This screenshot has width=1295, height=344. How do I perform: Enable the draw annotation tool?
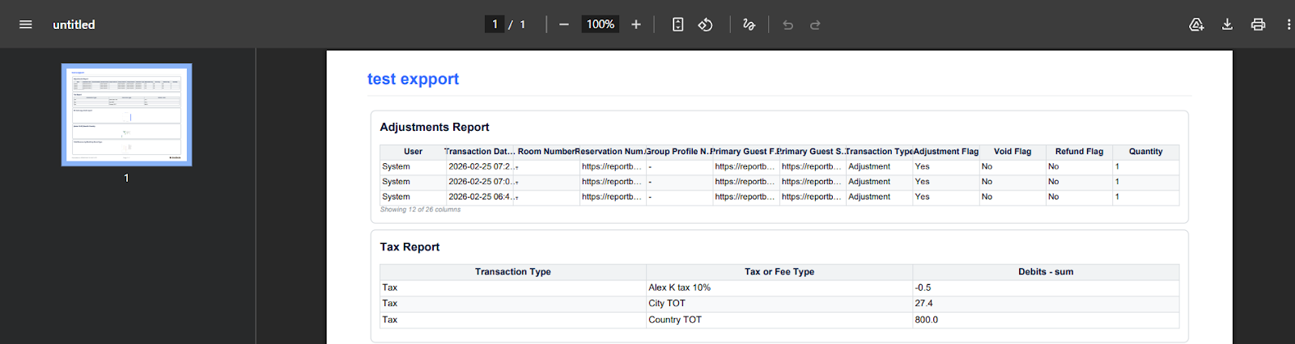[x=749, y=24]
